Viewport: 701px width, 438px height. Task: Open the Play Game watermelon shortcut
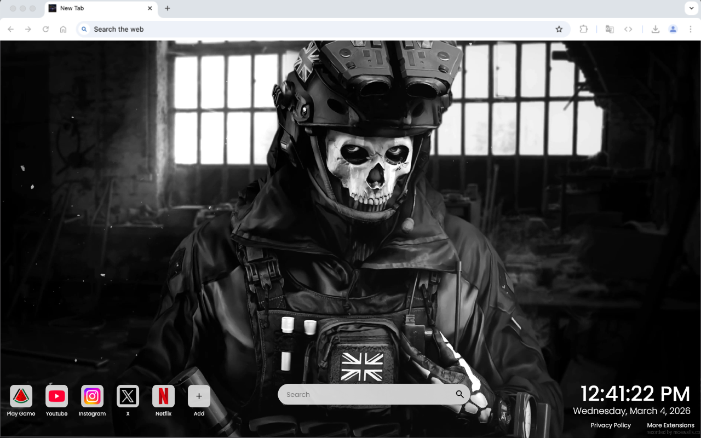coord(21,396)
